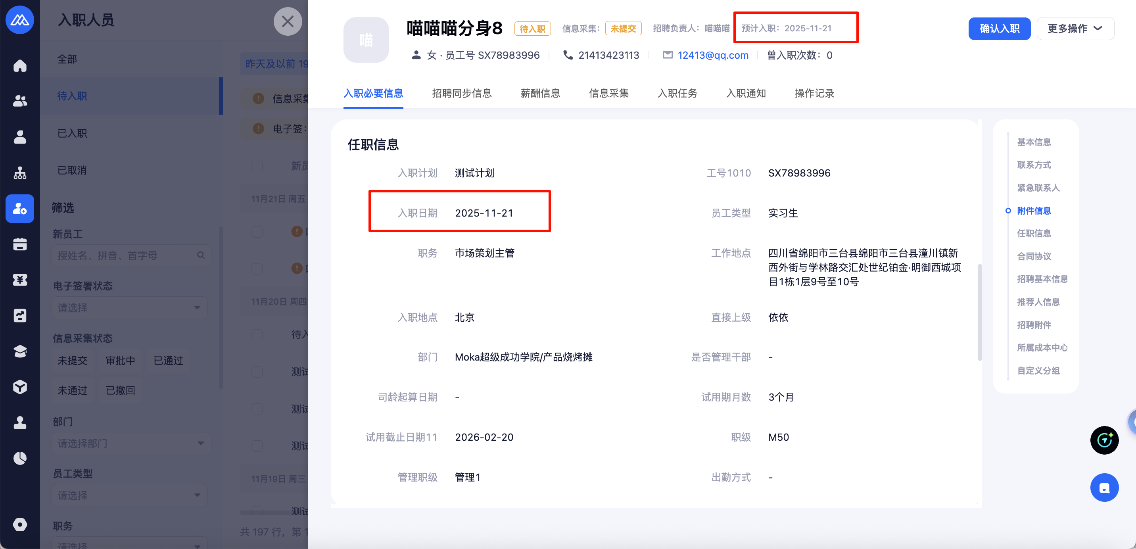This screenshot has width=1136, height=549.
Task: Toggle the 审批中 status filter chip
Action: click(121, 361)
